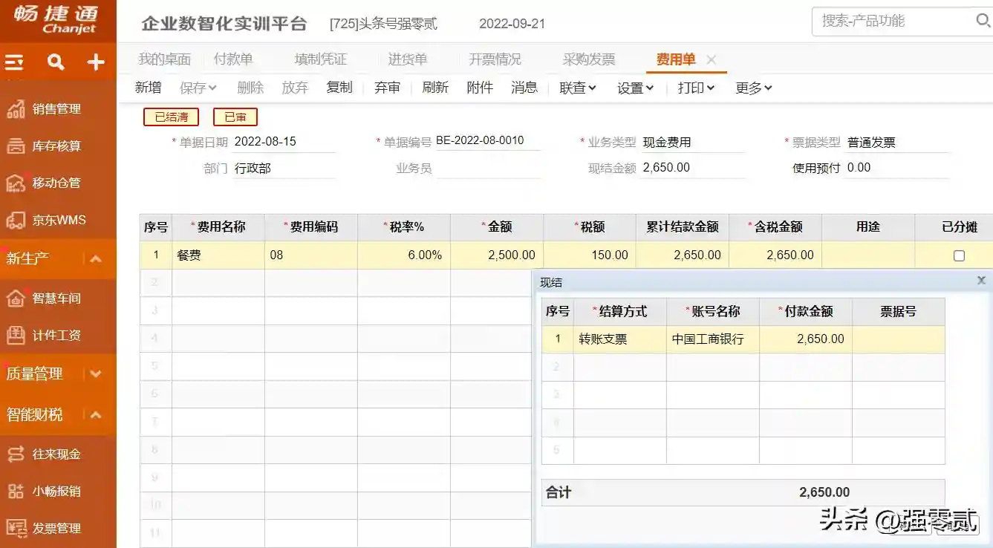This screenshot has height=548, width=993.
Task: Click the 新增 button in toolbar
Action: (148, 88)
